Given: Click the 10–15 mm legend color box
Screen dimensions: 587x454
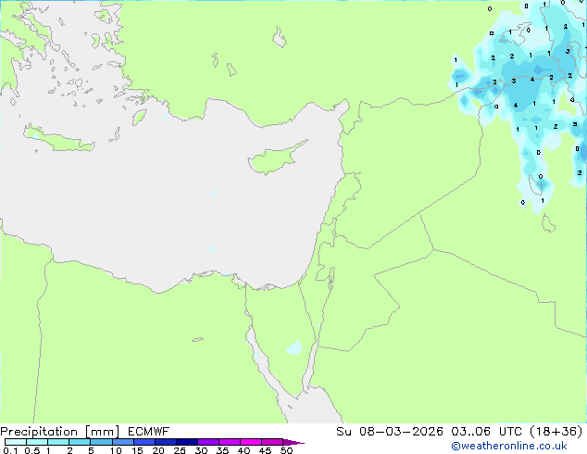Looking at the screenshot, I should 122,442.
